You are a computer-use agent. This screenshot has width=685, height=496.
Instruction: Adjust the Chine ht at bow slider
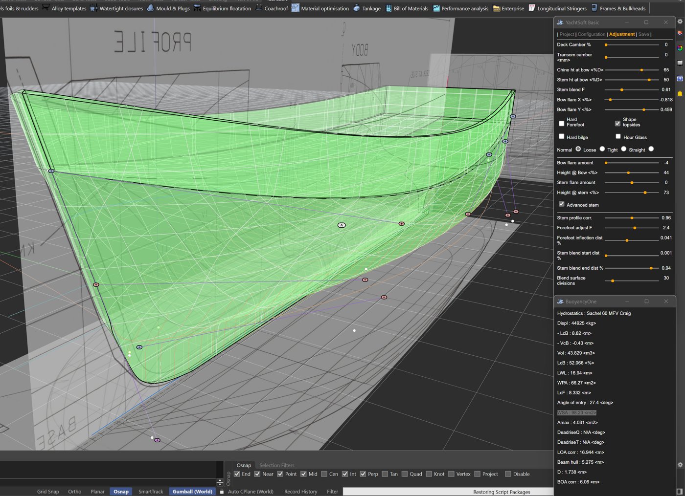click(632, 70)
